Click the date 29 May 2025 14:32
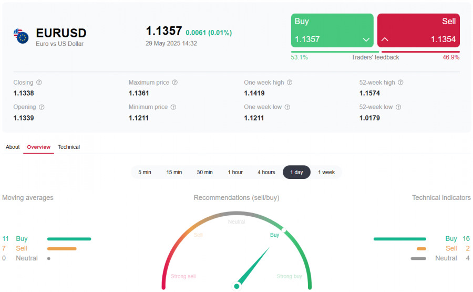Viewport: 473px width, 292px height. [x=171, y=44]
